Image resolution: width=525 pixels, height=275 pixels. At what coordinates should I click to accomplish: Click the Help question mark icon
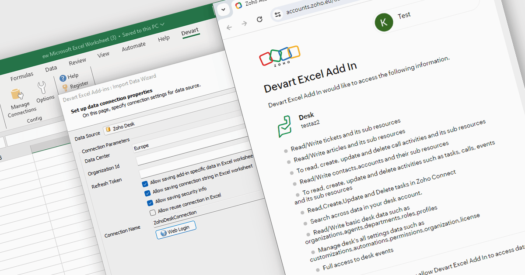63,78
